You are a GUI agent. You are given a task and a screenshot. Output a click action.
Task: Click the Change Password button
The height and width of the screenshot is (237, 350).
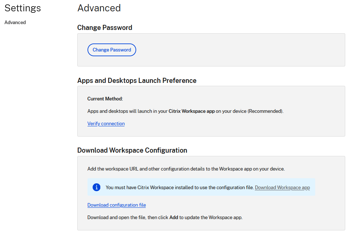click(112, 50)
